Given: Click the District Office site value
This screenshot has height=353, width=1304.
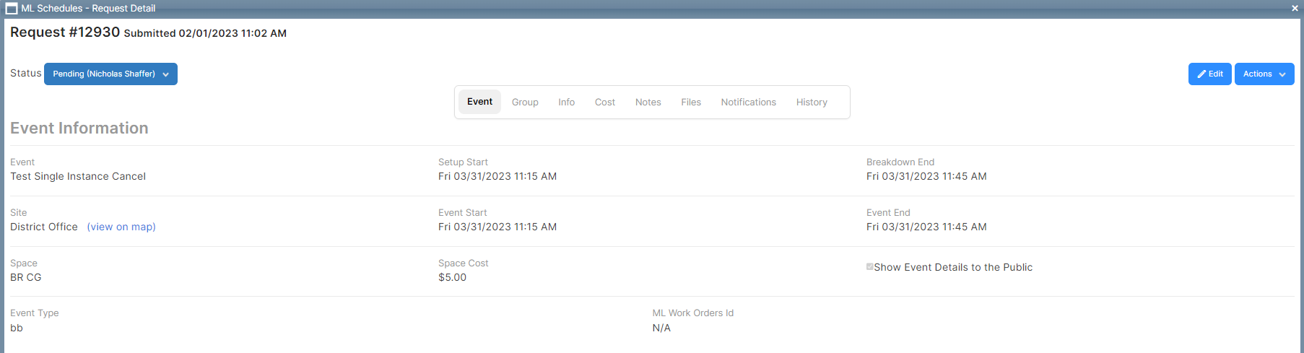Looking at the screenshot, I should tap(44, 227).
